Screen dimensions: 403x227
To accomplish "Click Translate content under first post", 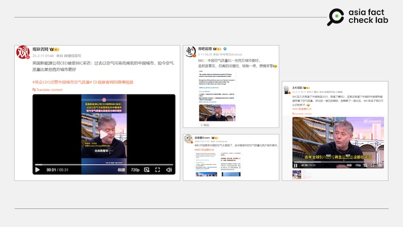I will (x=47, y=90).
